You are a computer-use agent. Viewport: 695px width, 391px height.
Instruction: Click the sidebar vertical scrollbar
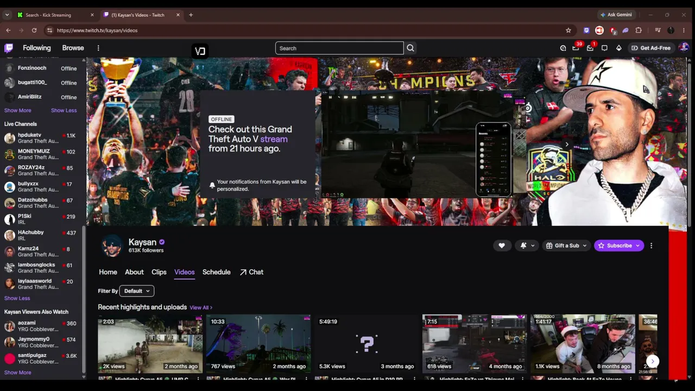(84, 302)
